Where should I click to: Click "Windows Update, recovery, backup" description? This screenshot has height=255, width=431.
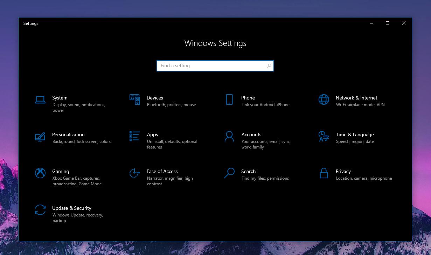[78, 218]
